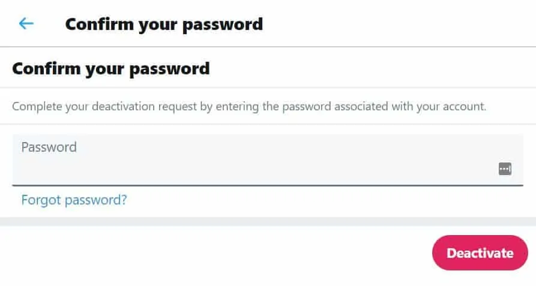Click the deactivation request description text

point(249,107)
